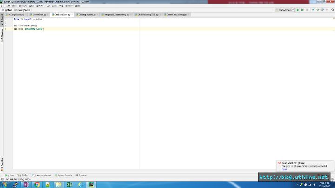Open OneNote from the taskbar
Screen dimensions: 335x188
coord(26,185)
